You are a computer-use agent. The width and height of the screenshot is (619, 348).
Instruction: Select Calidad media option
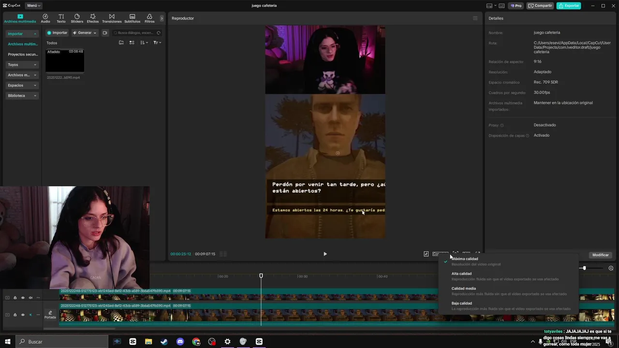click(508, 291)
